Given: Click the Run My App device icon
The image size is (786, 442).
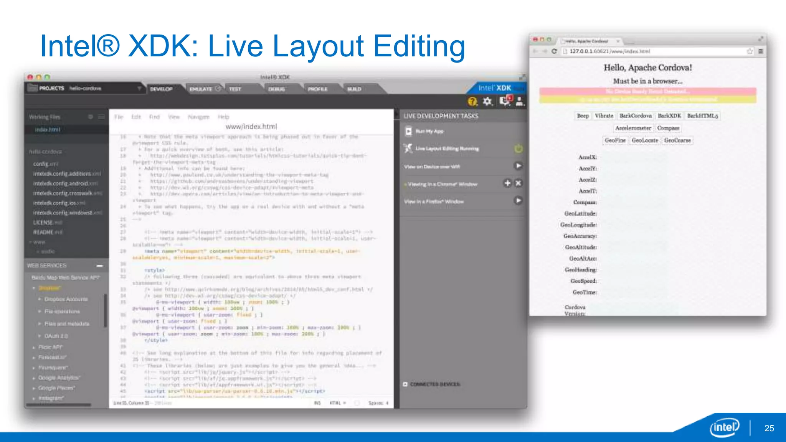Looking at the screenshot, I should [x=408, y=131].
